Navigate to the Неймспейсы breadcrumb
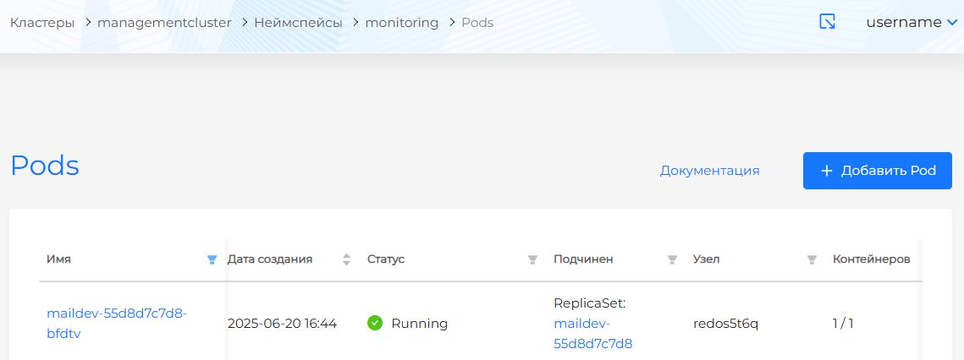Viewport: 964px width, 360px height. [298, 23]
